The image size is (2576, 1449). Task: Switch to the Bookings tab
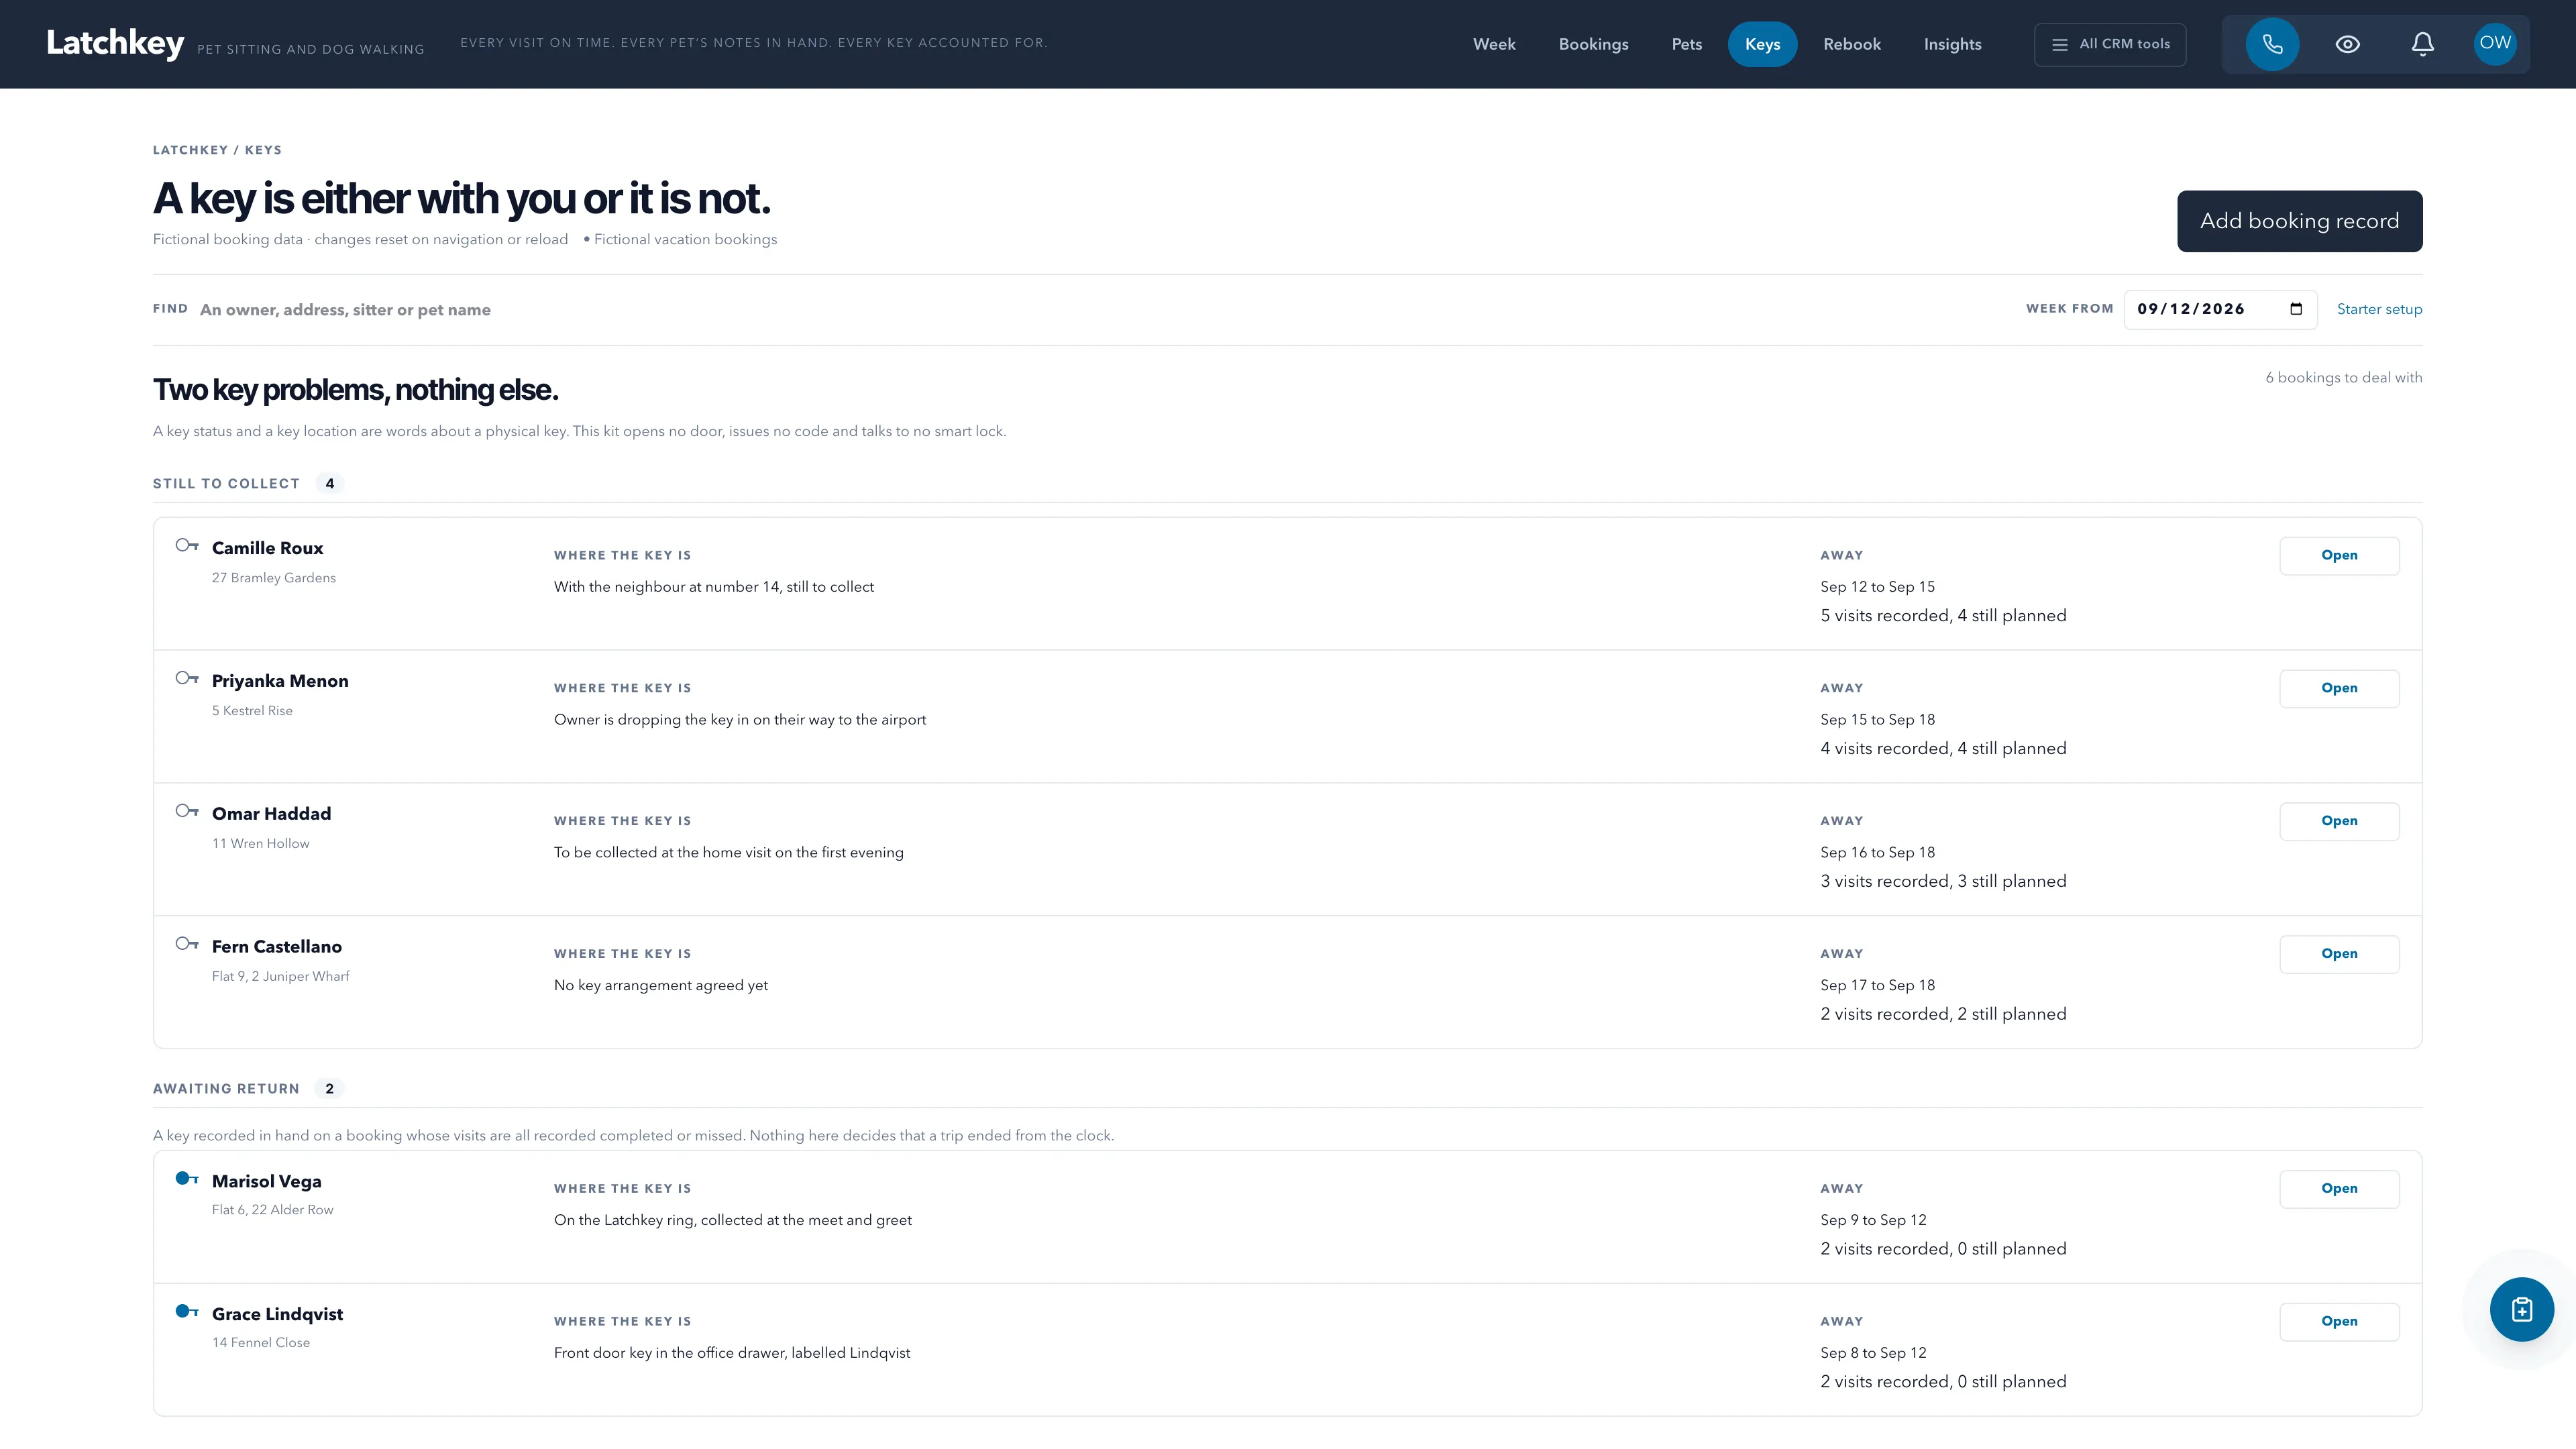pyautogui.click(x=1593, y=44)
